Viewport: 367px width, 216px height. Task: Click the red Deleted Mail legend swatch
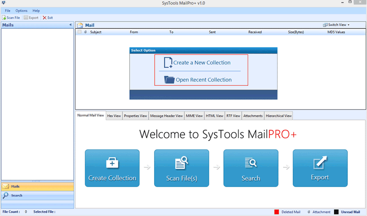pos(277,212)
